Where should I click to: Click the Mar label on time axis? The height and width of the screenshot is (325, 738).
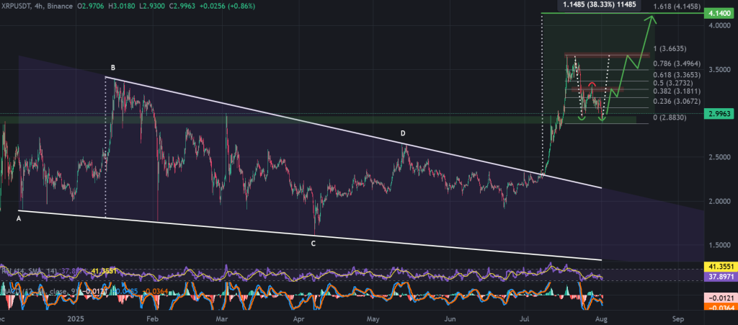(222, 318)
